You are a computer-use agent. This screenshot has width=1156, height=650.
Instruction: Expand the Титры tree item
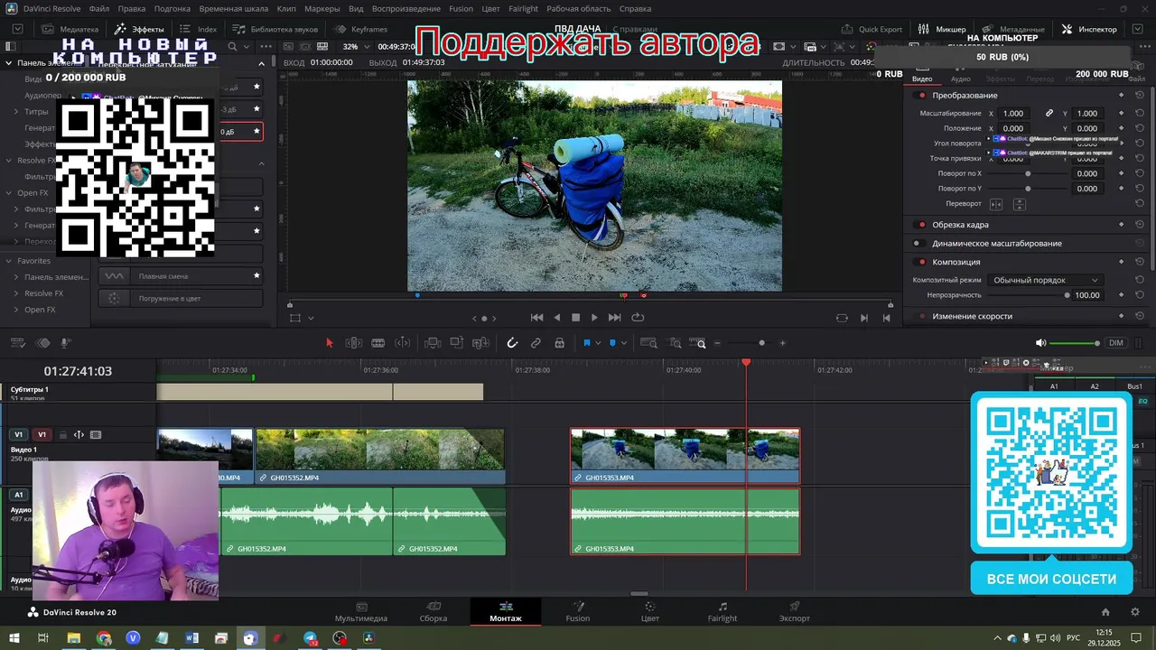16,112
